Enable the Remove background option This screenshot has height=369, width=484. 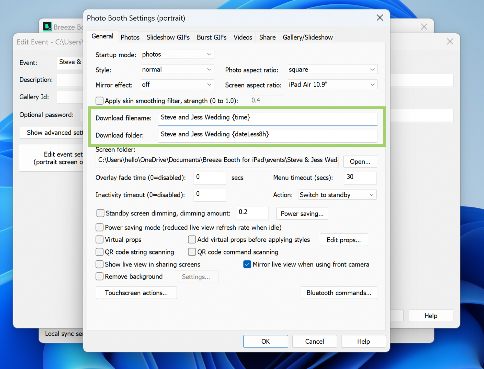100,276
